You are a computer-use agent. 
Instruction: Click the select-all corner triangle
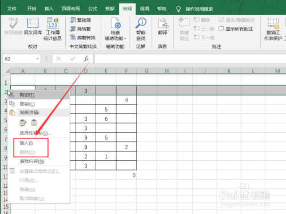(x=7, y=71)
